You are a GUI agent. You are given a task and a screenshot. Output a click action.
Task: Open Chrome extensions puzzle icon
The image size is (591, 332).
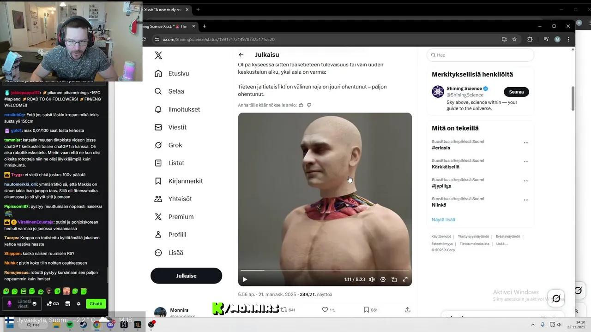(530, 40)
